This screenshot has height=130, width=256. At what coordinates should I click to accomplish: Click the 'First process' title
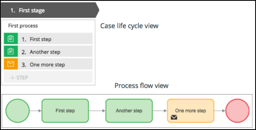tap(23, 26)
